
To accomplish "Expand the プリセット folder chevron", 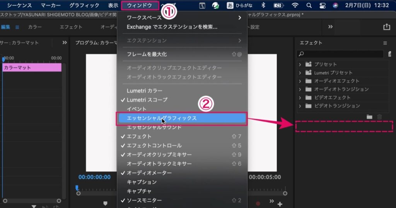I will point(300,64).
